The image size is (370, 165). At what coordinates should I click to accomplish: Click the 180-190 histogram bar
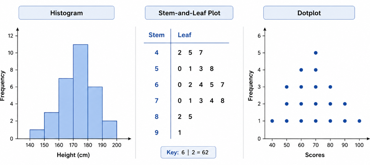pyautogui.click(x=95, y=113)
